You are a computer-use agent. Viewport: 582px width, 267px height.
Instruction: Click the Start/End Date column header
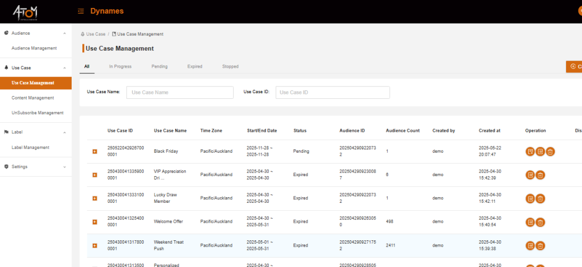pyautogui.click(x=261, y=131)
